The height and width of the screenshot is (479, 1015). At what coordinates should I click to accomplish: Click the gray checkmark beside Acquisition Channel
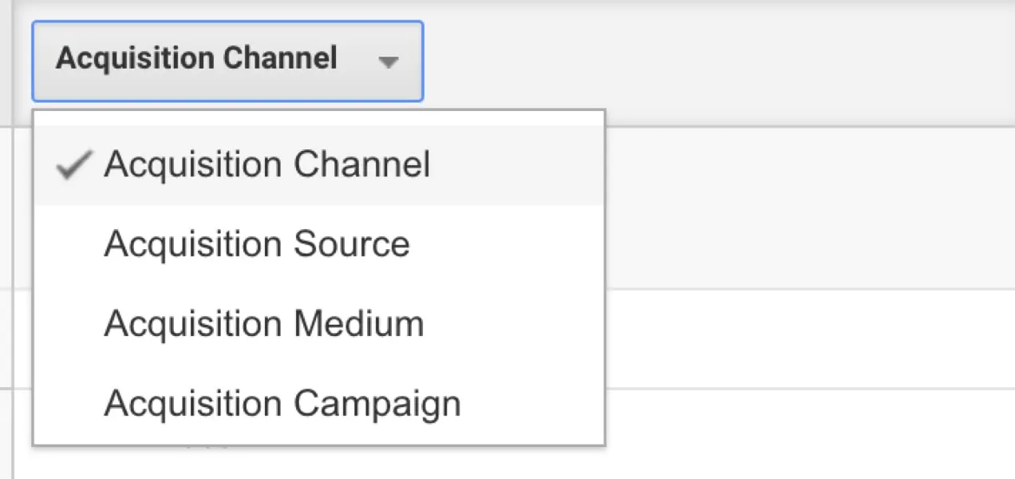pyautogui.click(x=73, y=165)
